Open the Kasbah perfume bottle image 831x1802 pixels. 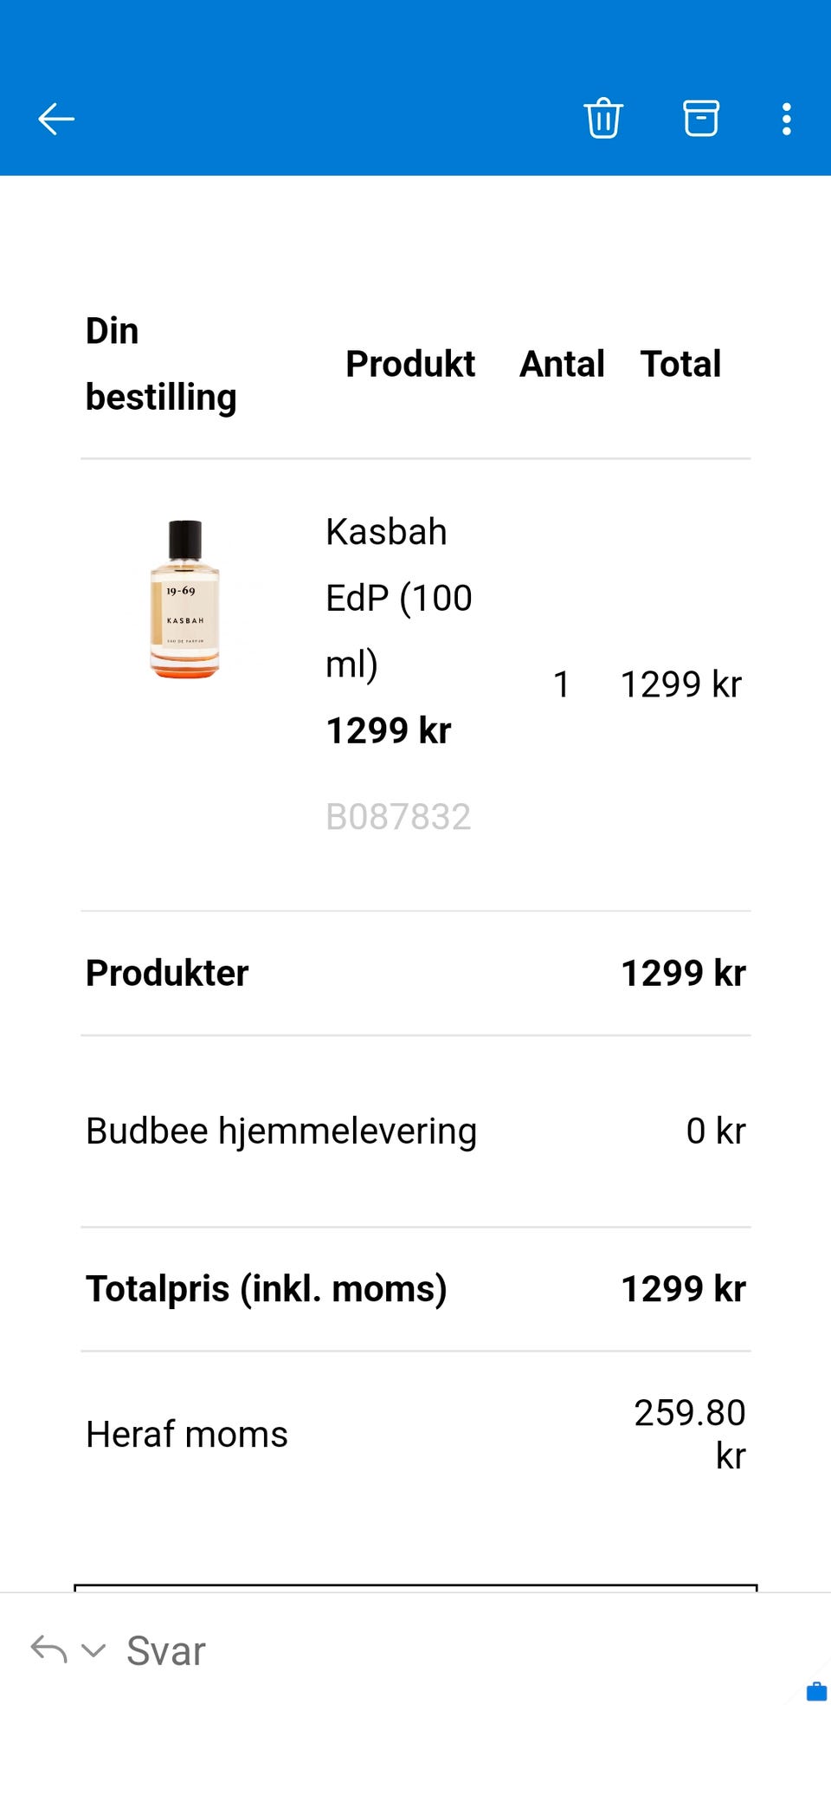[184, 599]
